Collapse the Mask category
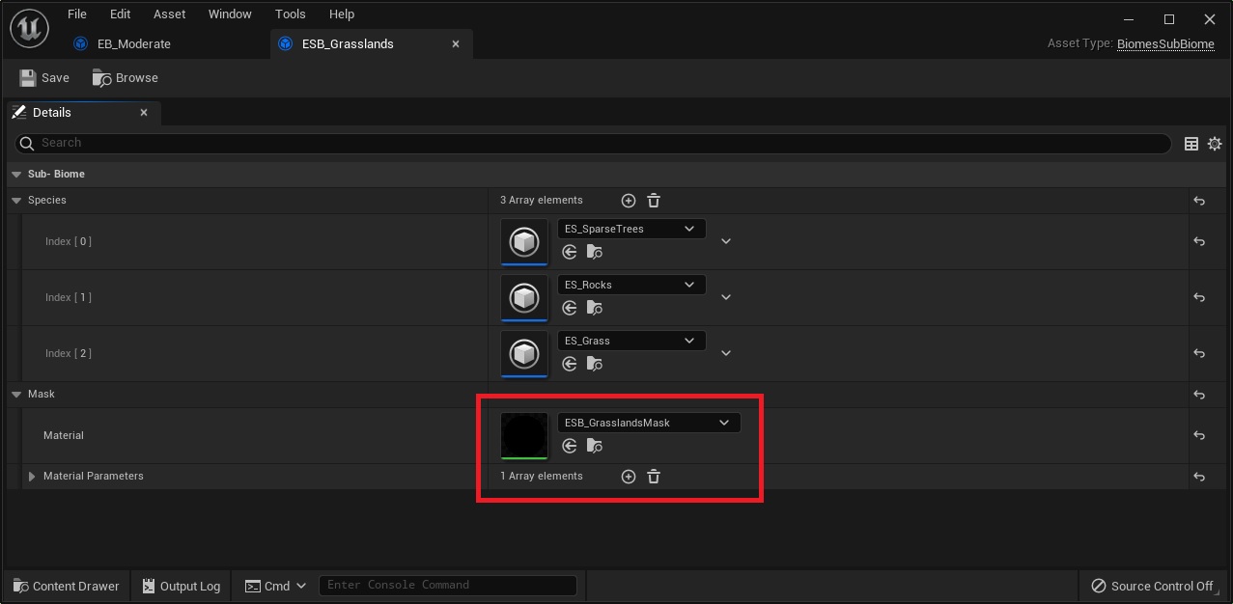The image size is (1233, 604). pyautogui.click(x=17, y=395)
